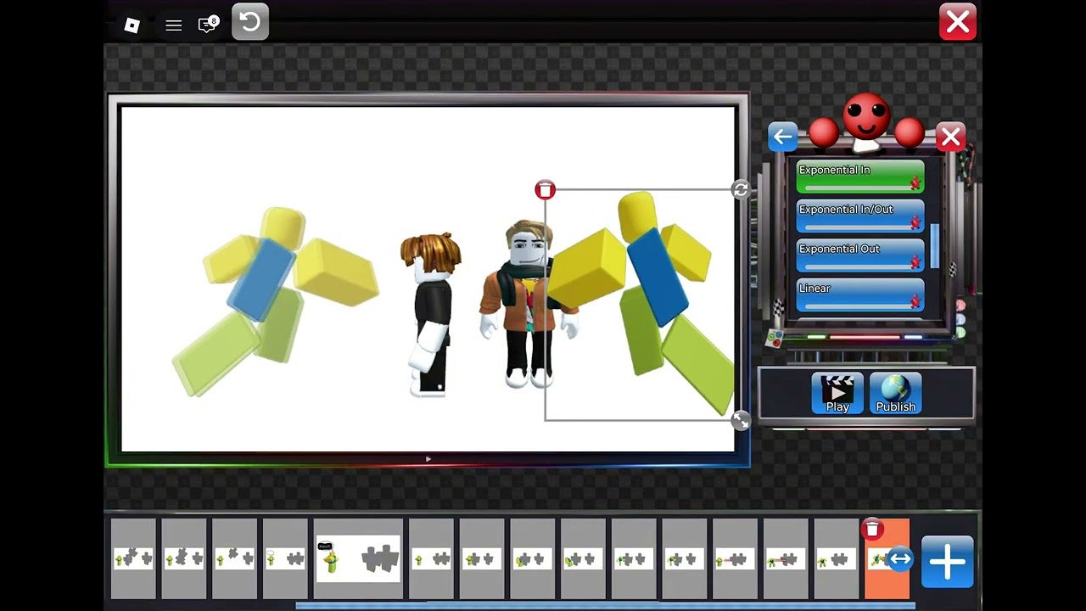Image resolution: width=1086 pixels, height=611 pixels.
Task: Open the sixth timeline frame
Action: coord(431,559)
